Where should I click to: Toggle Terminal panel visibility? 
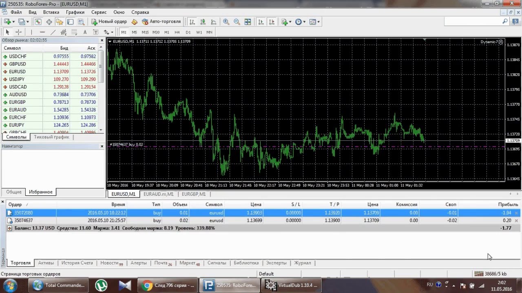pyautogui.click(x=70, y=22)
